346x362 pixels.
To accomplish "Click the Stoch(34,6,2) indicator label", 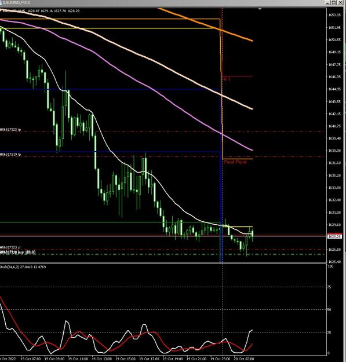I will click(23, 267).
